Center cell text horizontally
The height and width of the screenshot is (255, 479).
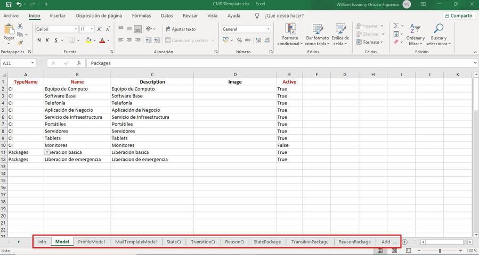(x=129, y=40)
